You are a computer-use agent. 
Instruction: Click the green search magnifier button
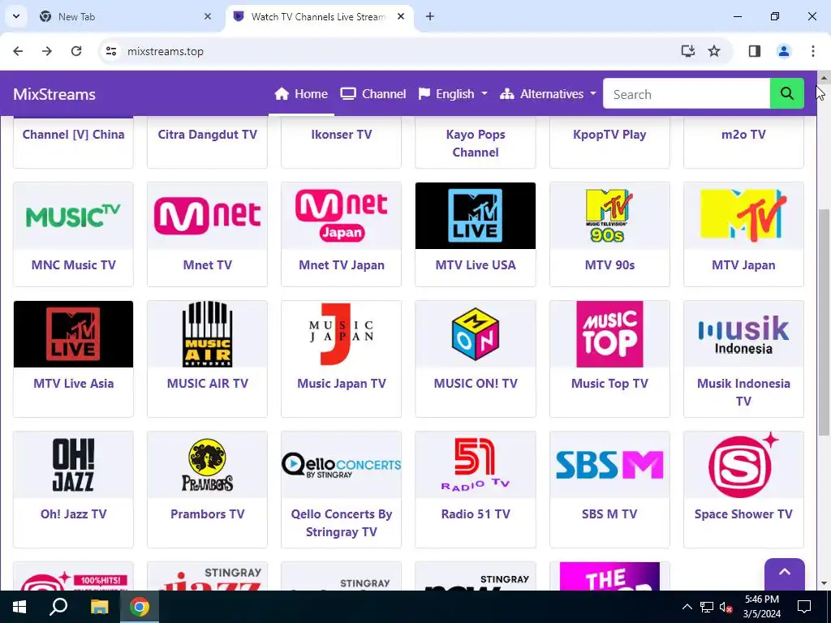click(x=786, y=94)
